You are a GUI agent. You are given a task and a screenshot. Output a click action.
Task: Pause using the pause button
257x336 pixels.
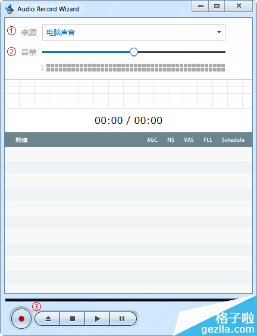123,319
